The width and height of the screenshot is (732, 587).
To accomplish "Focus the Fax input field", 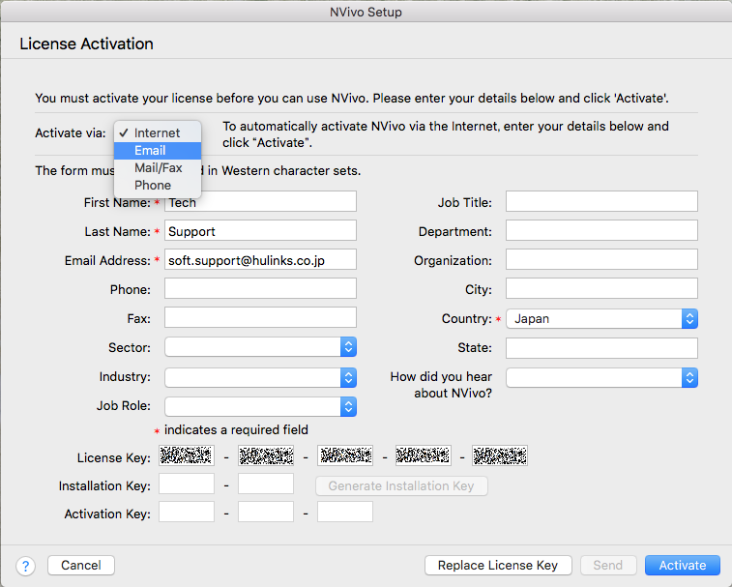I will (260, 317).
